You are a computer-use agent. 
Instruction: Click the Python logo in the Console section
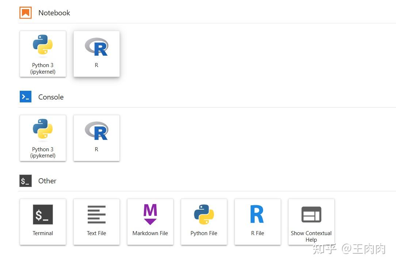(x=43, y=130)
